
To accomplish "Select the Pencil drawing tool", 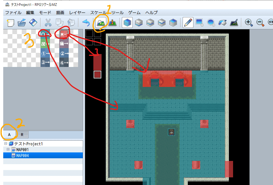I will (188, 23).
